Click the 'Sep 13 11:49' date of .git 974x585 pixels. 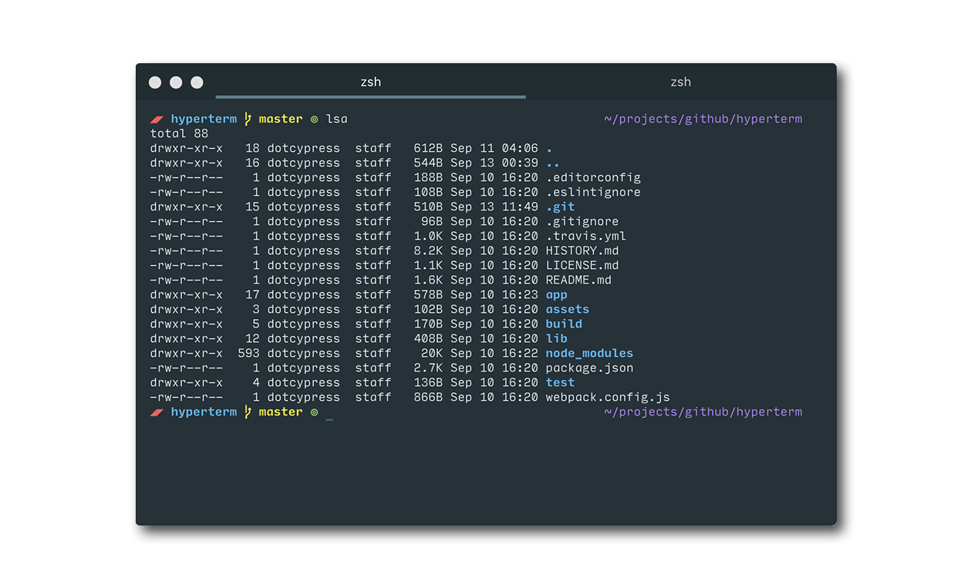[x=494, y=207]
